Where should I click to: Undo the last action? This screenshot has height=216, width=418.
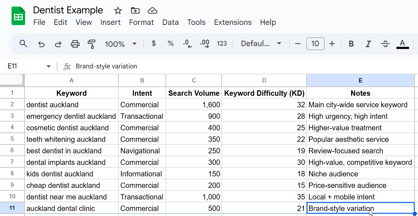tap(41, 44)
